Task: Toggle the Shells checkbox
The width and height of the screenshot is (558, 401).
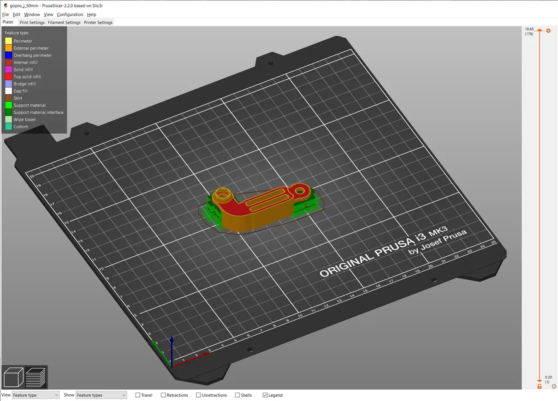Action: pyautogui.click(x=237, y=395)
